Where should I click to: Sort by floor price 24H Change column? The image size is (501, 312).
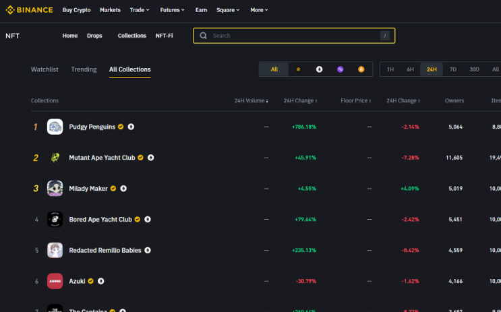click(x=403, y=100)
